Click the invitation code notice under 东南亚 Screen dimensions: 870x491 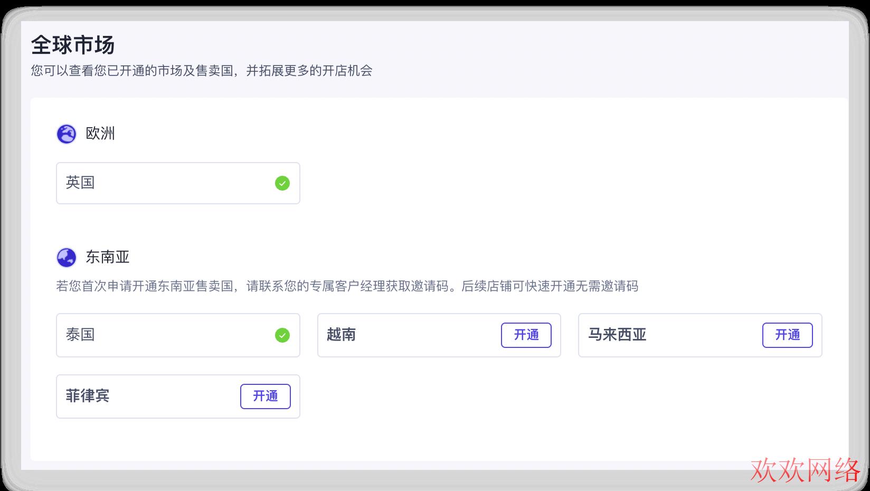(347, 286)
